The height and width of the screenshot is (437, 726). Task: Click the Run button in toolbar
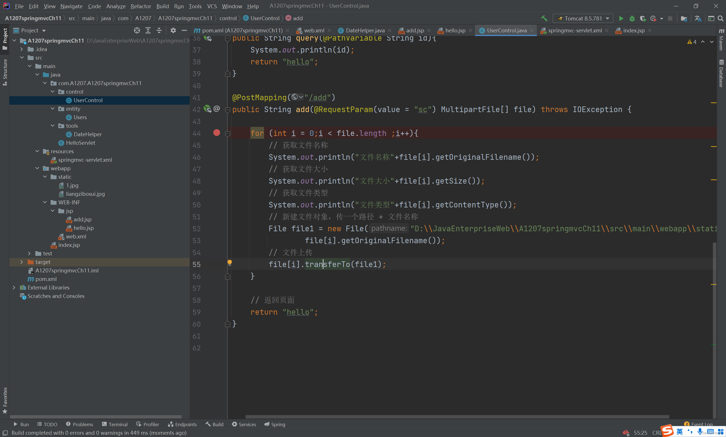pyautogui.click(x=621, y=18)
